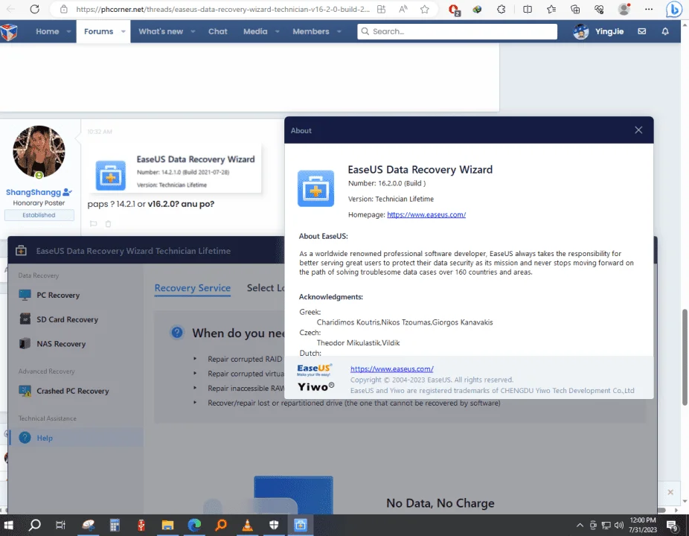689x536 pixels.
Task: Click the YingJie user avatar
Action: tap(581, 32)
